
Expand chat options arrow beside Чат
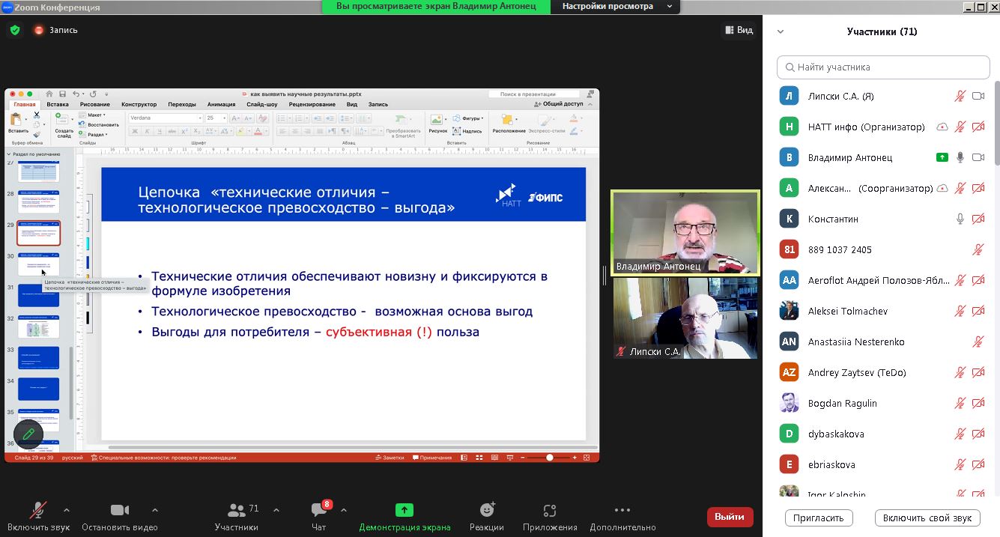(344, 510)
